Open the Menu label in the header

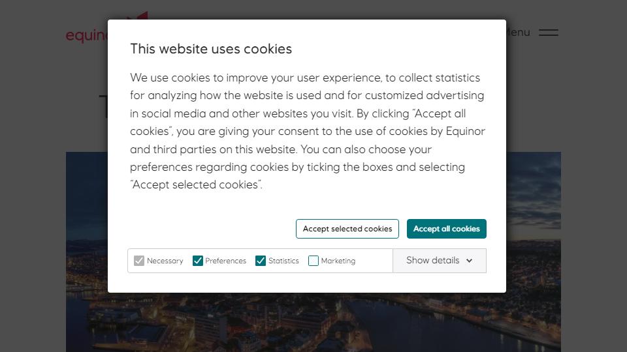tap(518, 33)
